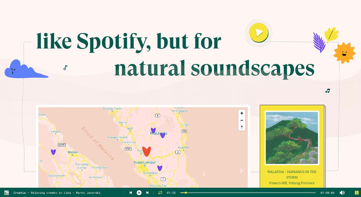Zoom in on the map

pyautogui.click(x=242, y=113)
